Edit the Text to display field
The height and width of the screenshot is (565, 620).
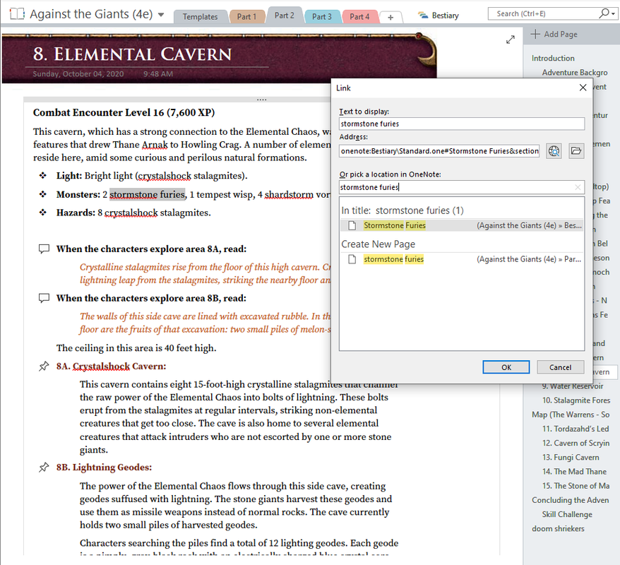pyautogui.click(x=462, y=124)
